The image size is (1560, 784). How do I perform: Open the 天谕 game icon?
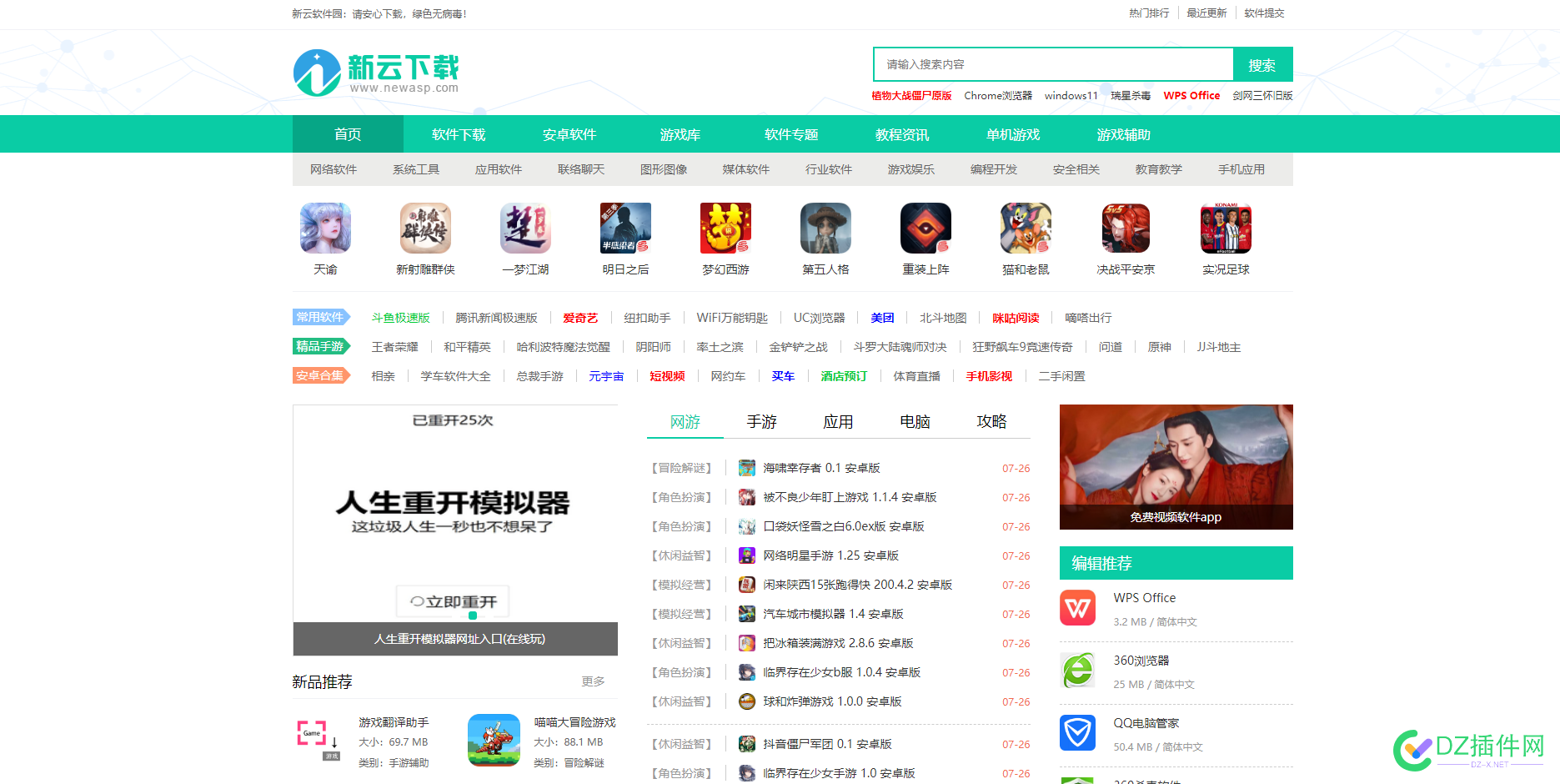click(325, 228)
